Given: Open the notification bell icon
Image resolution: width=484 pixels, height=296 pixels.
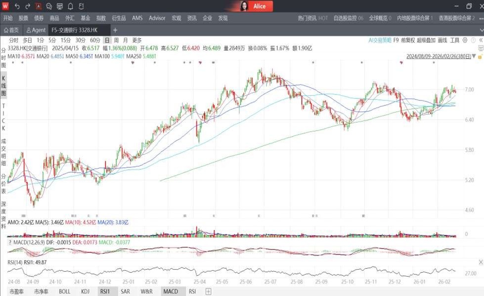Looking at the screenshot, I should [x=70, y=6].
